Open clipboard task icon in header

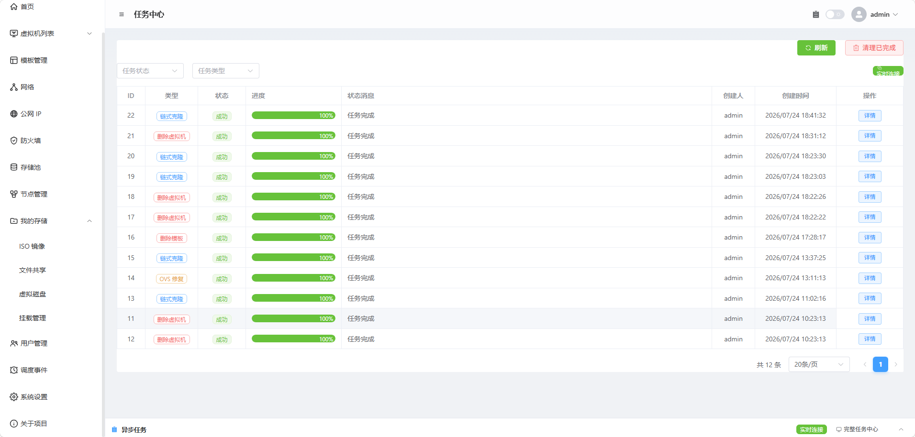pos(816,14)
